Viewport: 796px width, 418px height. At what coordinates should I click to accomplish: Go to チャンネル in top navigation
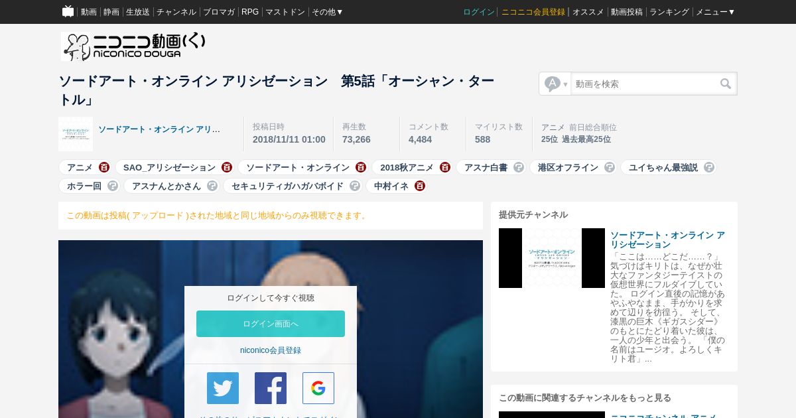point(176,12)
